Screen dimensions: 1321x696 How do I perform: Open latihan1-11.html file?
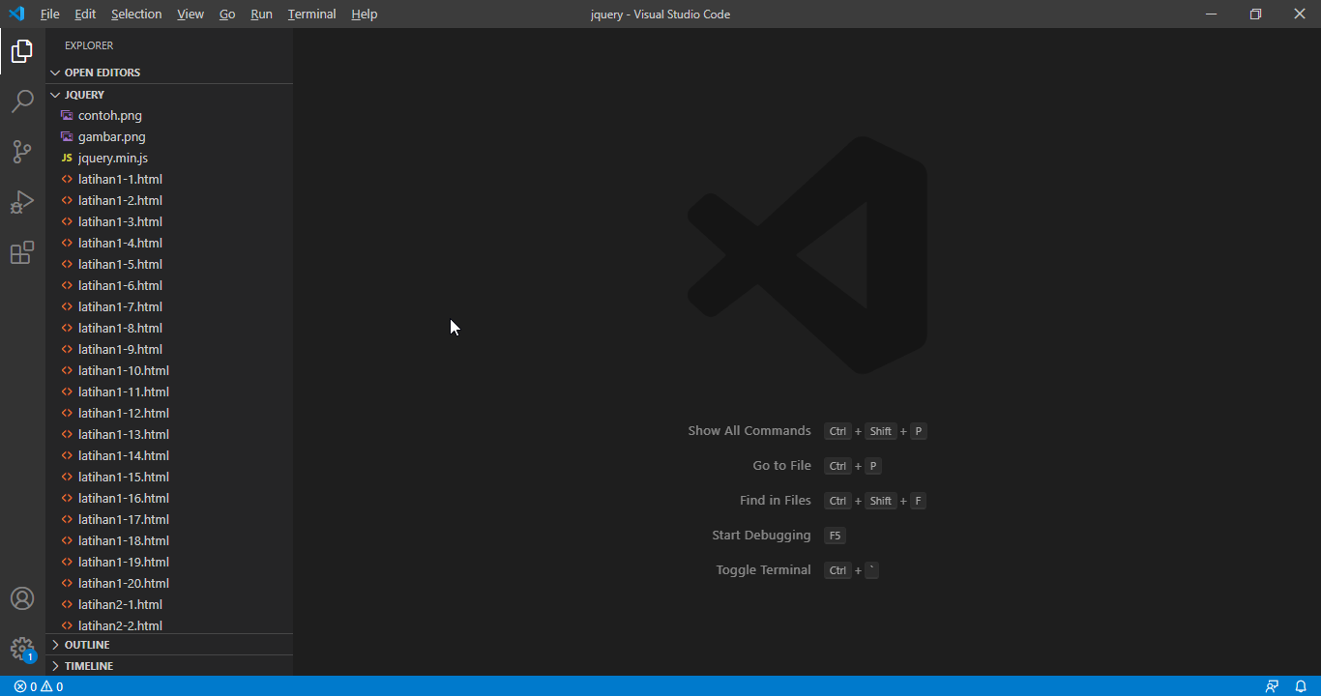(x=169, y=391)
